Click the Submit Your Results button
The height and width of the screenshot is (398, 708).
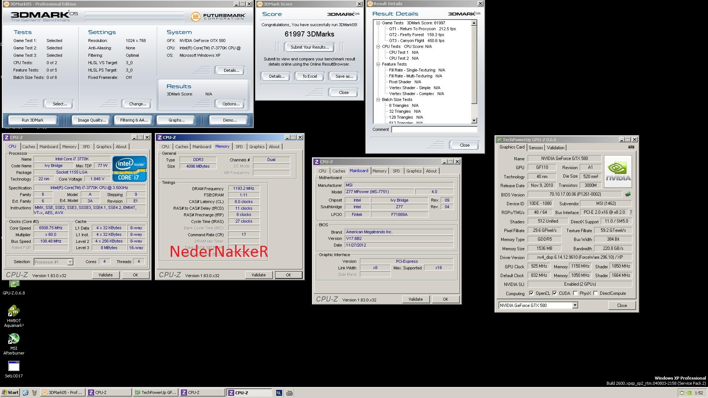coord(309,47)
